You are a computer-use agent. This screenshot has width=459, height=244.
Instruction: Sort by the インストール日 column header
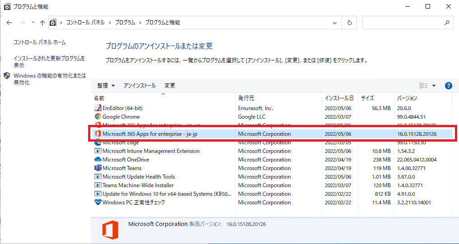(x=340, y=98)
